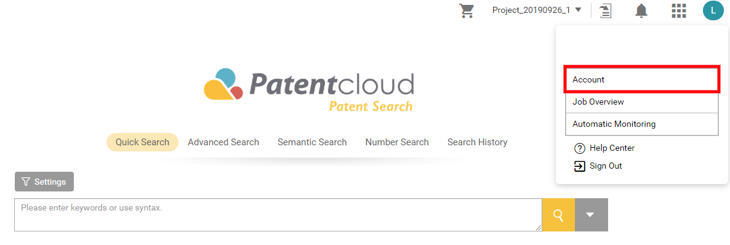Open the notifications bell
The width and height of the screenshot is (730, 245).
tap(641, 10)
